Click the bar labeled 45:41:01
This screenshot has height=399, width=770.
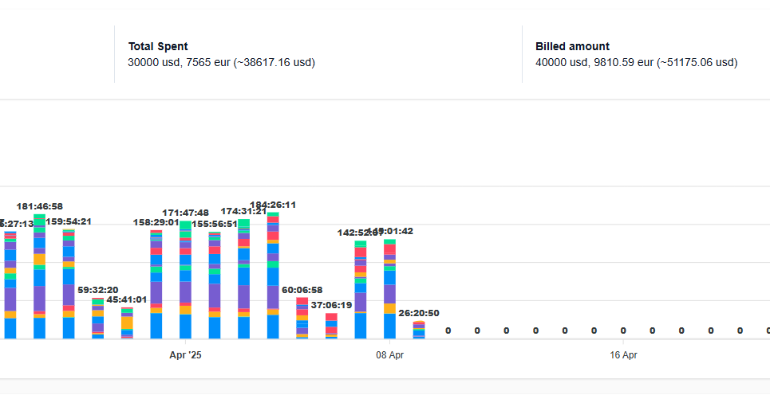pyautogui.click(x=127, y=324)
